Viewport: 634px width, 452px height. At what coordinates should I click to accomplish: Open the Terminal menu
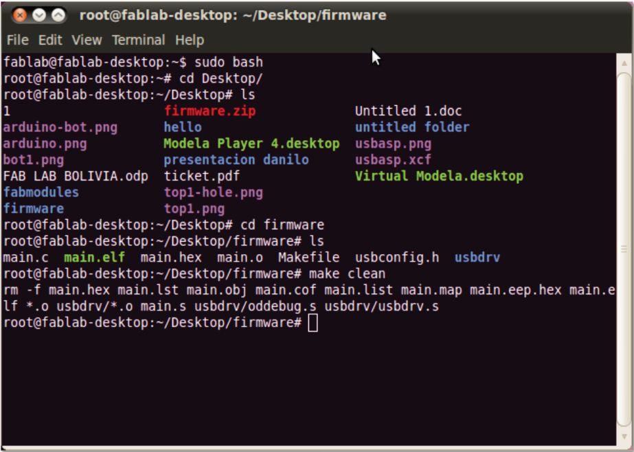138,40
